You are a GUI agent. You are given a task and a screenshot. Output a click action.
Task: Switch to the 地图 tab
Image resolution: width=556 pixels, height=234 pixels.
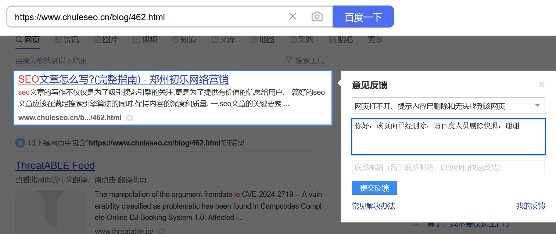[x=262, y=40]
